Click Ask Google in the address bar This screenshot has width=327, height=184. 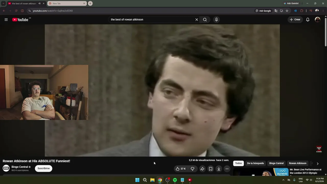click(263, 11)
